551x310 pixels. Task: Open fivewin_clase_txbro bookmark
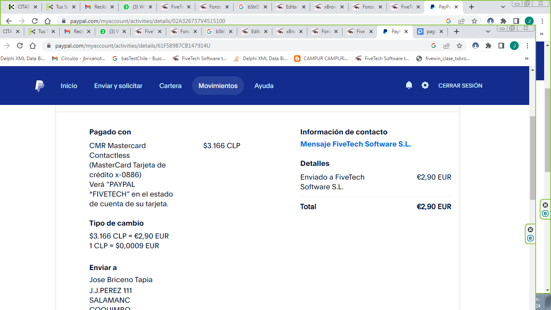coord(443,59)
